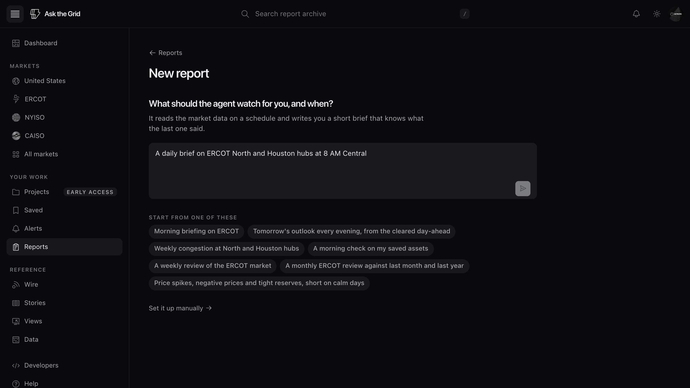
Task: Click the Reports clipboard icon
Action: (x=16, y=247)
